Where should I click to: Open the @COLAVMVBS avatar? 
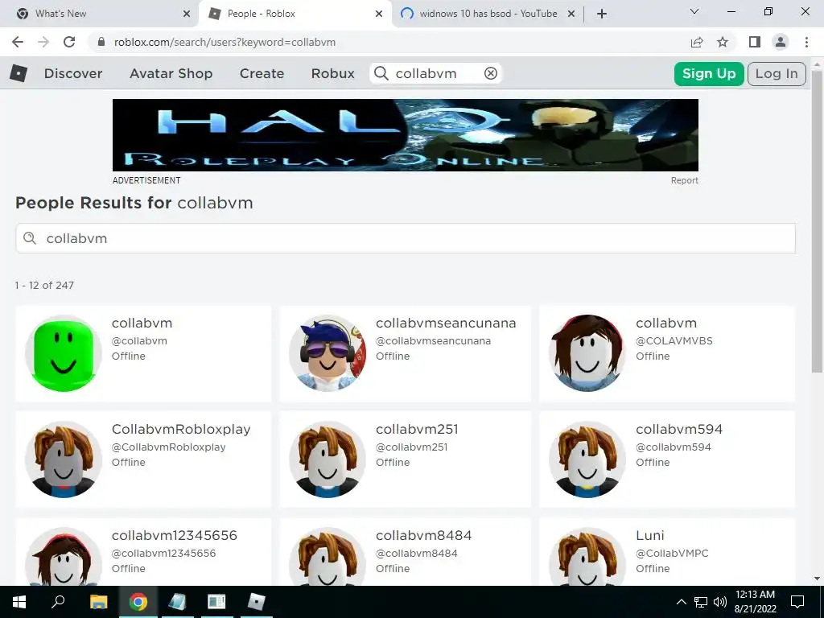587,353
